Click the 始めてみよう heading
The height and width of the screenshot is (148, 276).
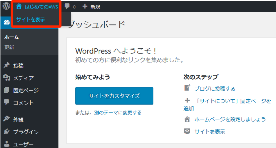tap(93, 77)
